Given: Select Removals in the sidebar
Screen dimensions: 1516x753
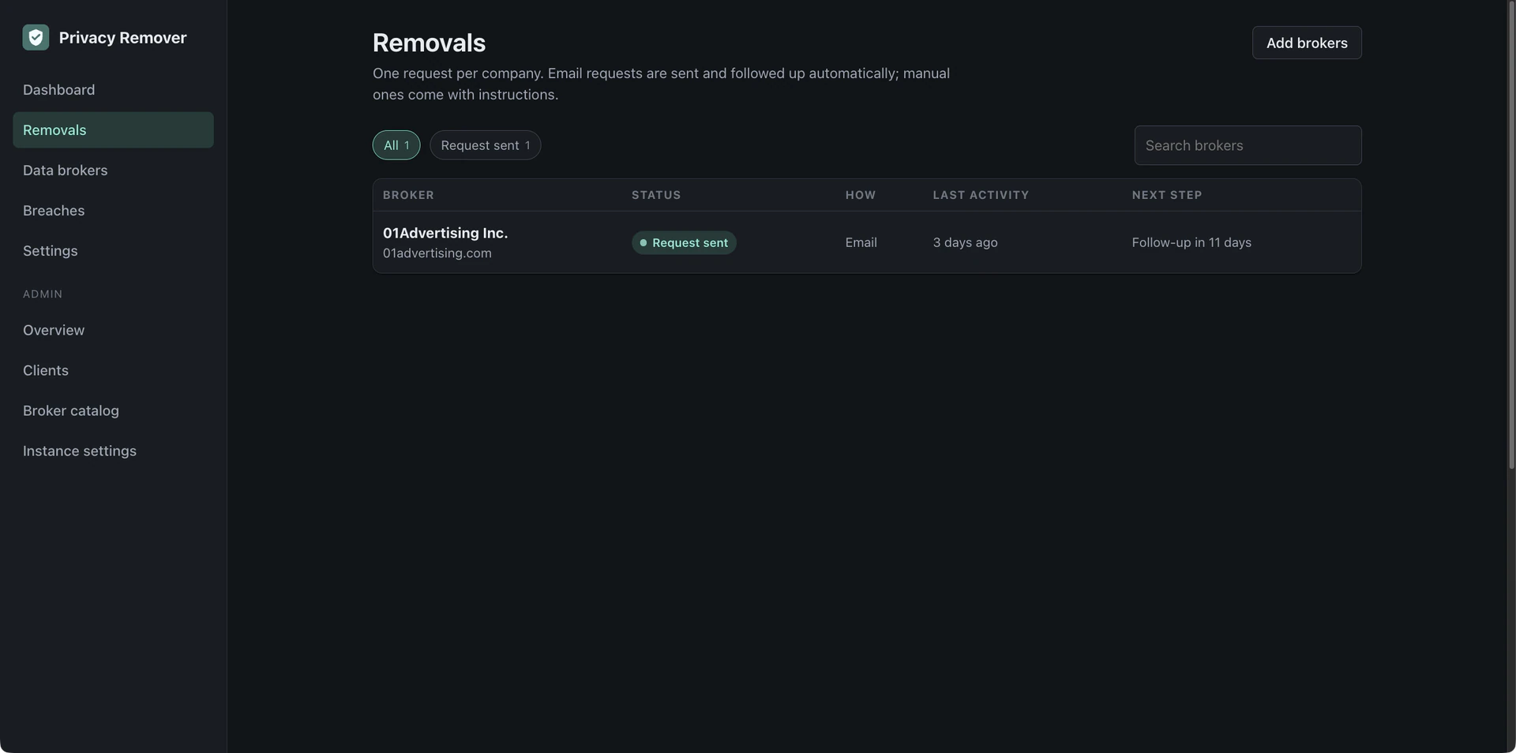Looking at the screenshot, I should coord(113,130).
